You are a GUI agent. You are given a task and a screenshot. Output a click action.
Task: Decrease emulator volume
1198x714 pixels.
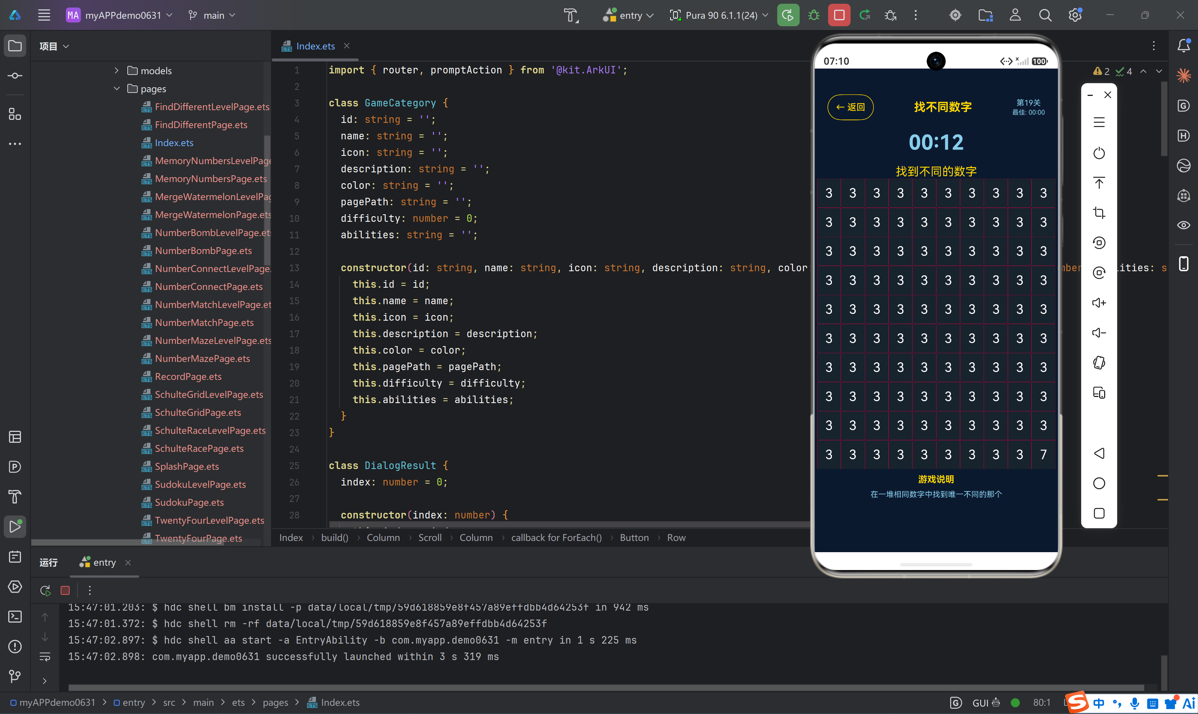1099,332
